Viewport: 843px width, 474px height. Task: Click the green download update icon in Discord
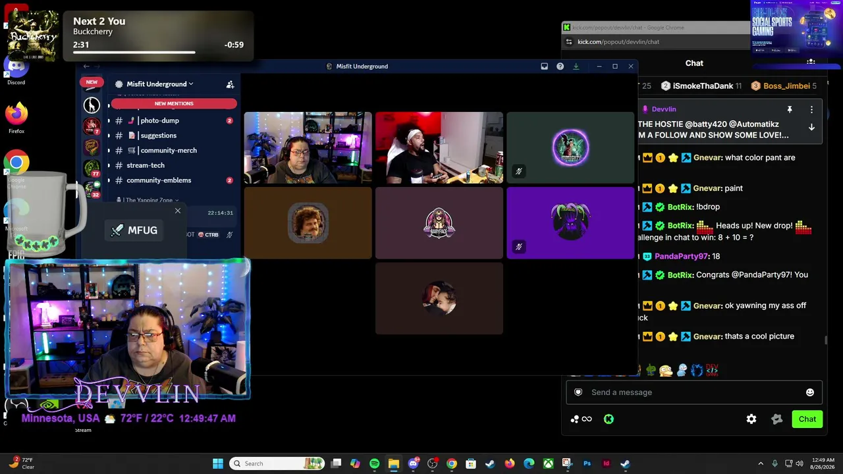[576, 66]
